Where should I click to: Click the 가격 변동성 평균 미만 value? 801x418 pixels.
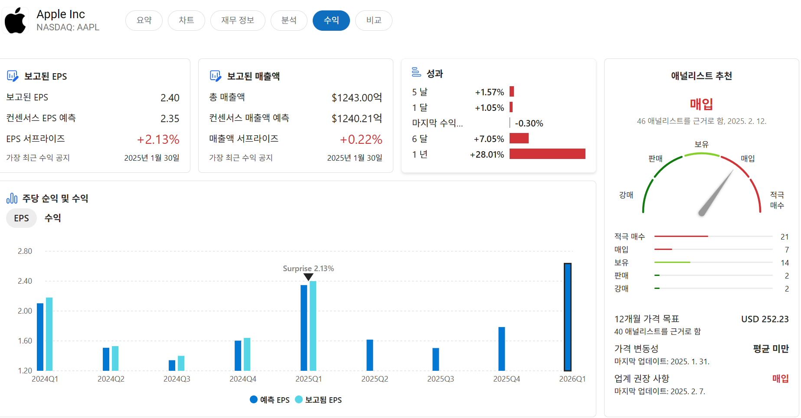[x=771, y=349]
